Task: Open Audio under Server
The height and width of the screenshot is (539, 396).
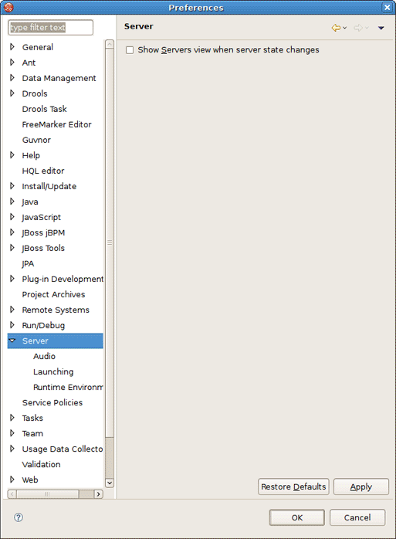Action: tap(44, 356)
